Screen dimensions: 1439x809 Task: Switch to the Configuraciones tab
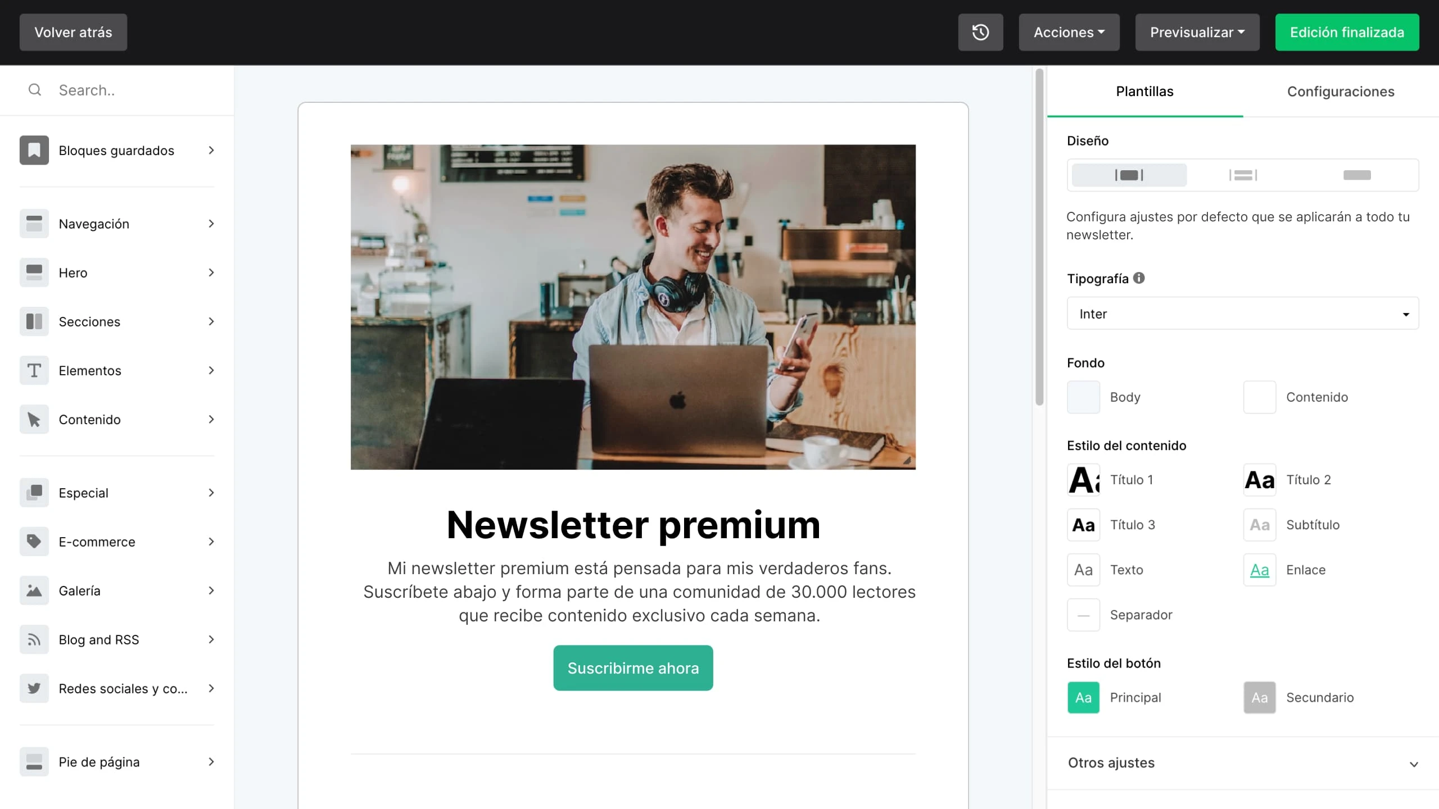coord(1341,92)
